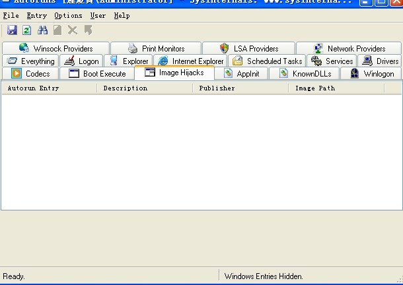
Task: Switch to the Explorer tab
Action: pos(129,61)
